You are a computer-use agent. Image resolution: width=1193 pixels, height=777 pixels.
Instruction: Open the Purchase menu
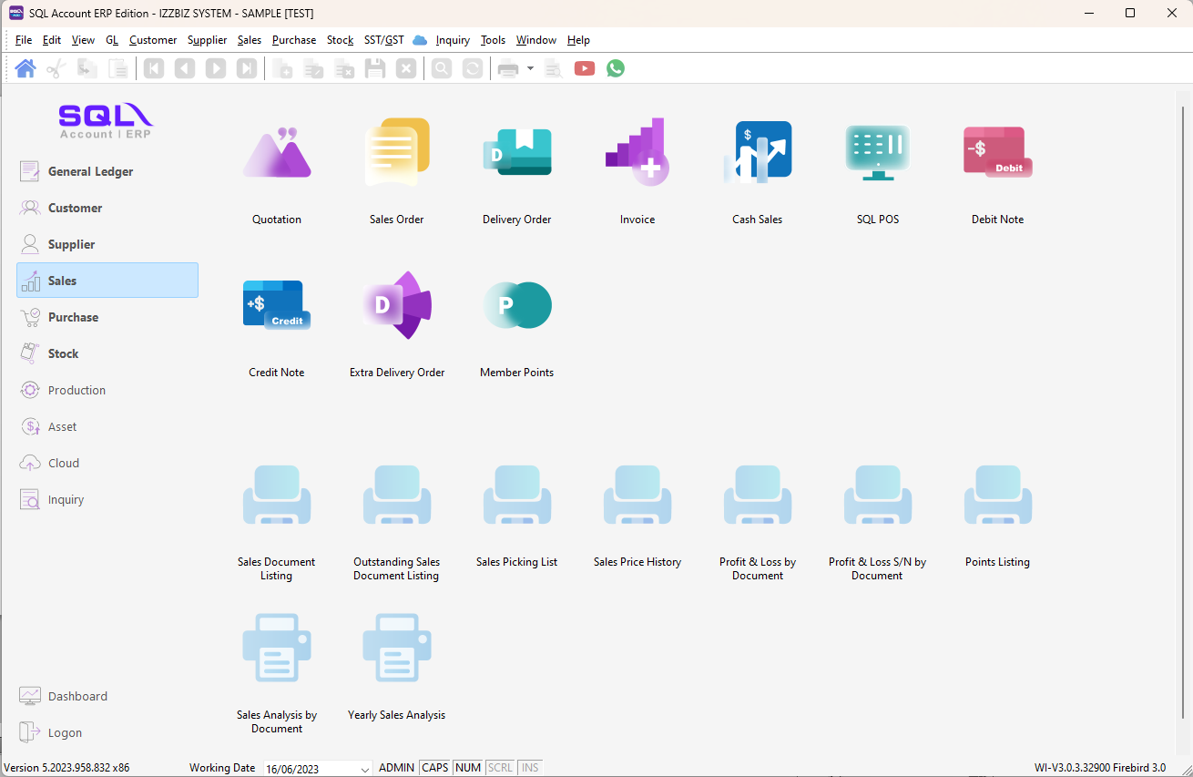coord(294,40)
